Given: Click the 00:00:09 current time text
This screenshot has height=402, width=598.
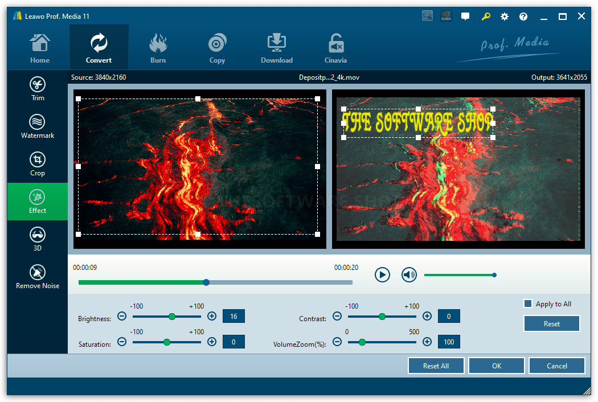Looking at the screenshot, I should pos(85,268).
